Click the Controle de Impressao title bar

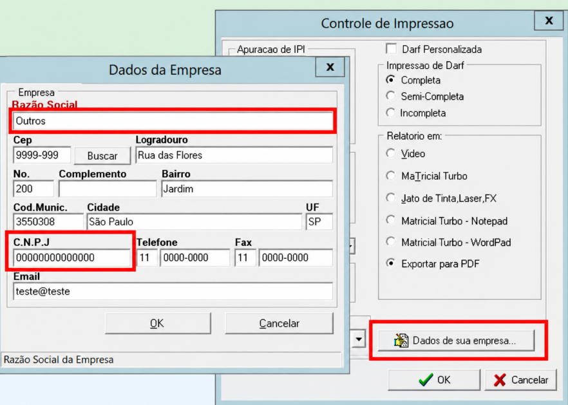pos(387,23)
